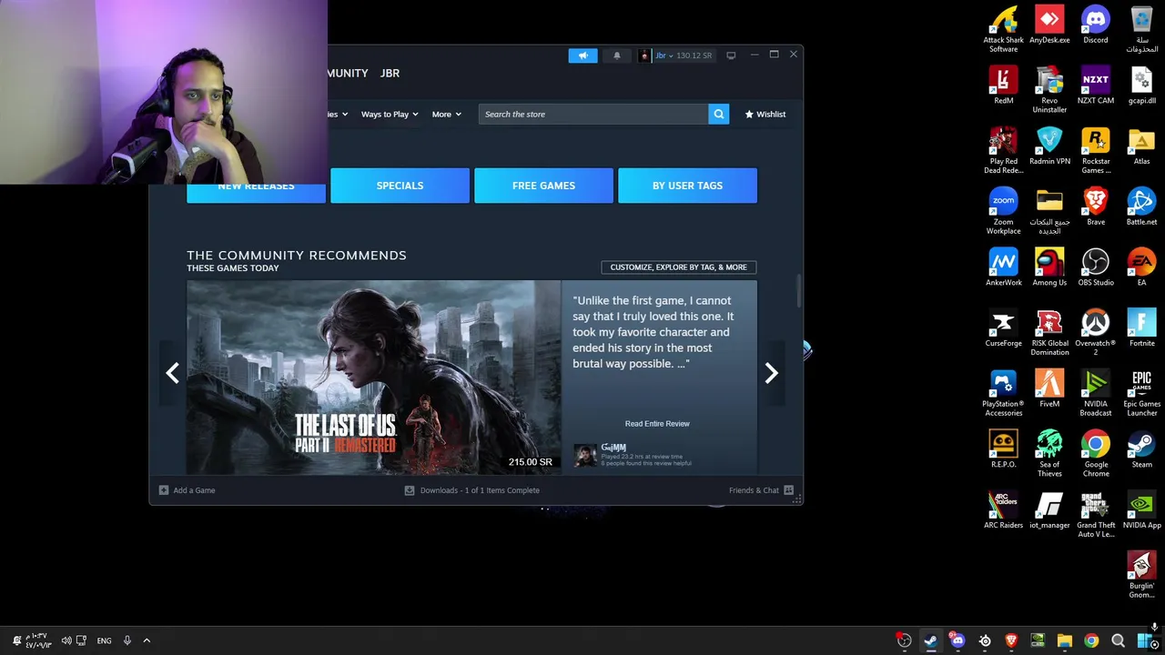Open the JBR profile tab
The height and width of the screenshot is (655, 1165).
click(x=390, y=73)
